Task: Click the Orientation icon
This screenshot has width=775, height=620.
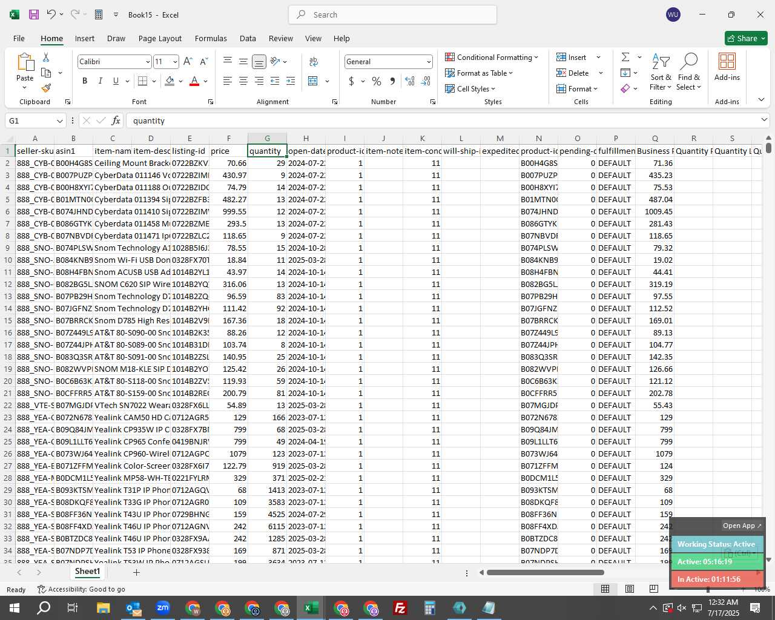Action: point(275,61)
